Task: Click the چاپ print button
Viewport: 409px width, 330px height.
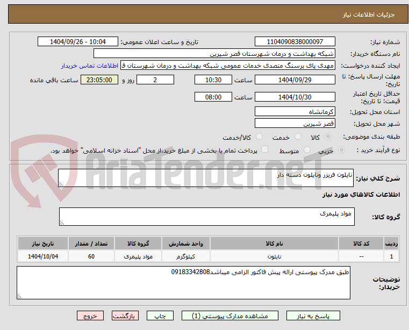Action: (160, 315)
